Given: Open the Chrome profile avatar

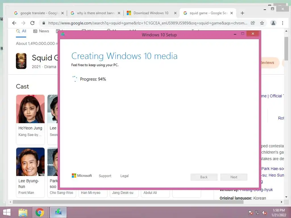Looking at the screenshot, I should coord(273,23).
